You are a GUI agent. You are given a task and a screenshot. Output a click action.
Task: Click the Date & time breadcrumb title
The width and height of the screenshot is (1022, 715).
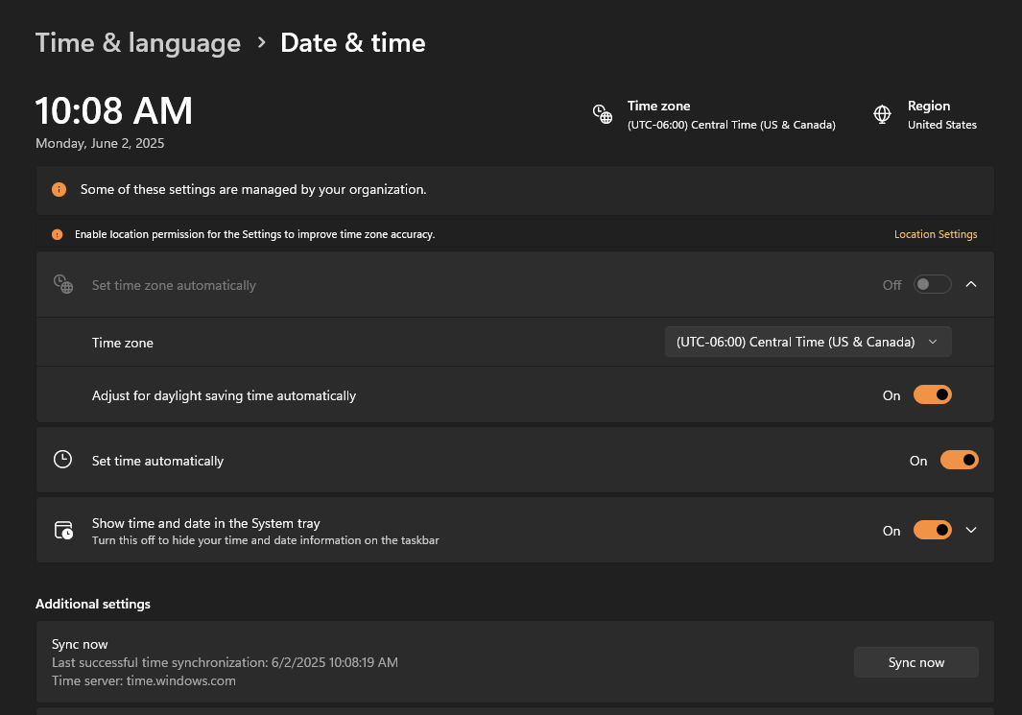tap(352, 43)
